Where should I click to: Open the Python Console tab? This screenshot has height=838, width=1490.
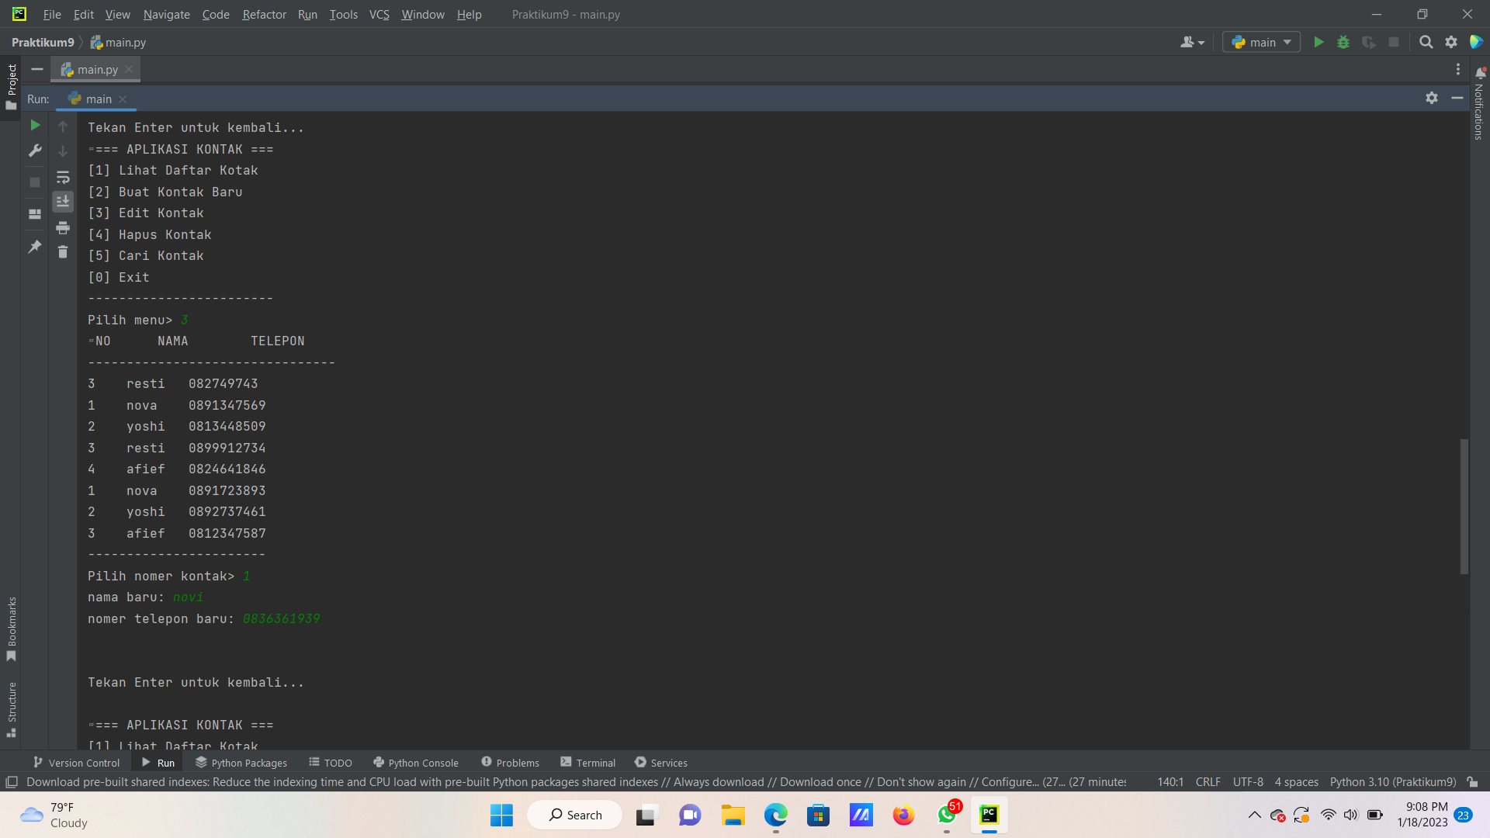click(416, 763)
